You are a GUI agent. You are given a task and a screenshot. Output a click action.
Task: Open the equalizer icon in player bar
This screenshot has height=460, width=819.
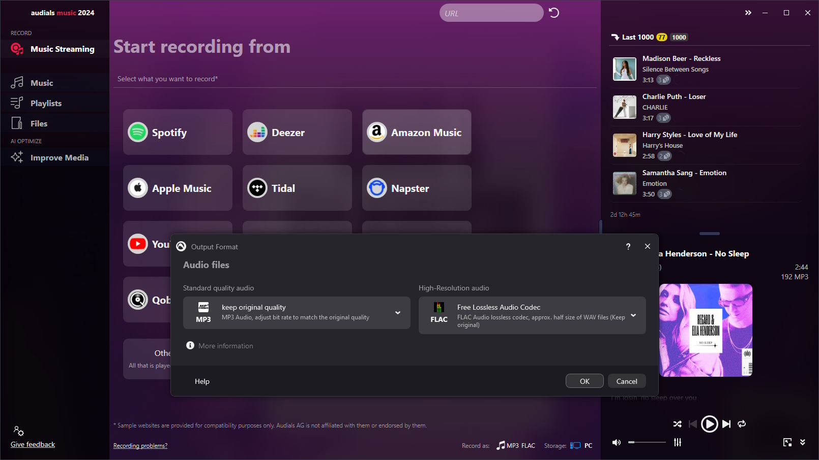click(678, 442)
